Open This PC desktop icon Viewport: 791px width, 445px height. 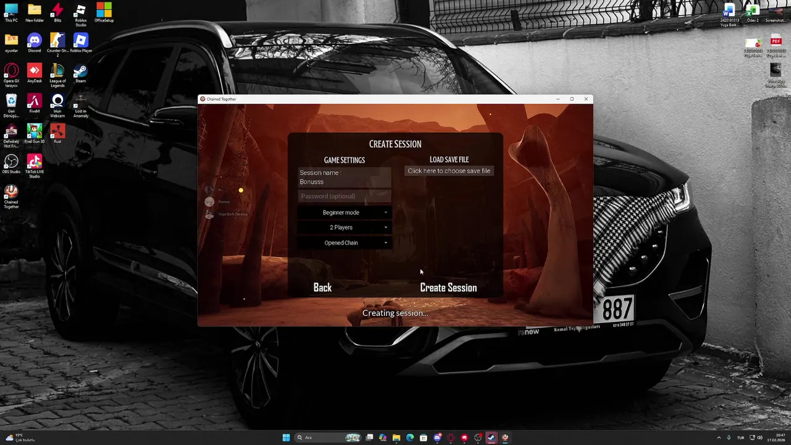tap(11, 12)
